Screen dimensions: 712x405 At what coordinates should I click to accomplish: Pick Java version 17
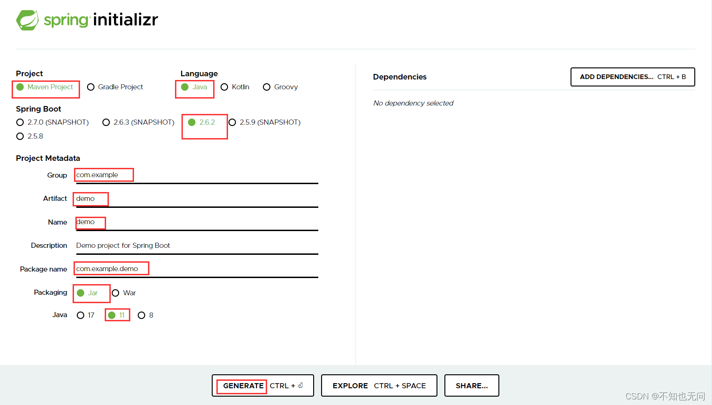point(86,315)
